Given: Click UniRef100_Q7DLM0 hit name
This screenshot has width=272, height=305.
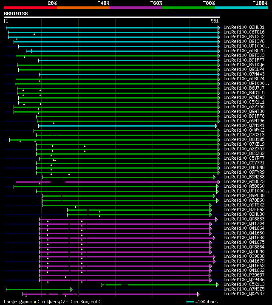Looking at the screenshot, I should pos(244,251).
